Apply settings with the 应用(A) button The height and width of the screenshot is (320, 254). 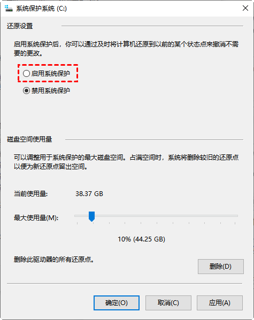coord(220,303)
